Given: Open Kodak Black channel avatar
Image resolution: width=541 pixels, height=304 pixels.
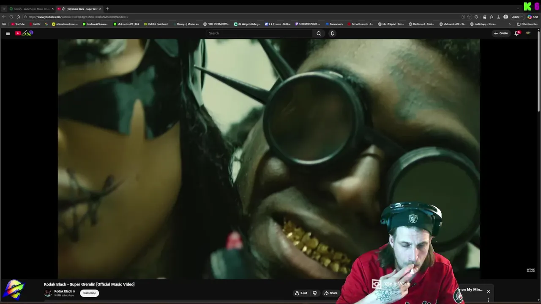Looking at the screenshot, I should tap(48, 293).
